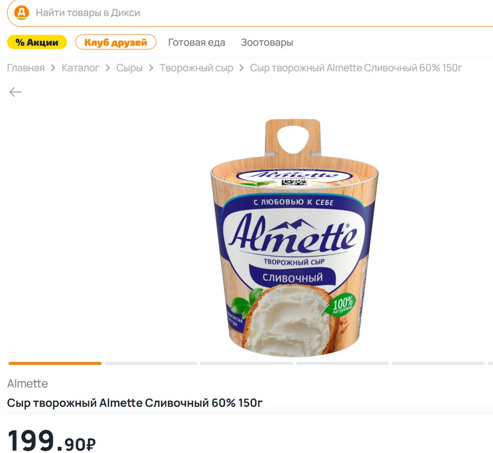The width and height of the screenshot is (493, 453).
Task: Click the Almette brand name link
Action: coord(27,384)
